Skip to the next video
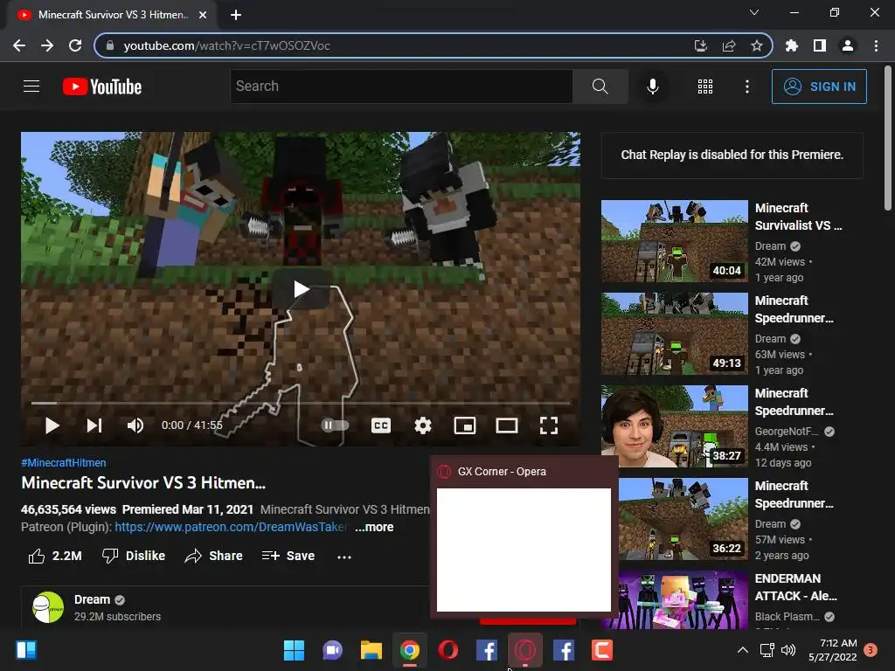 pyautogui.click(x=94, y=425)
